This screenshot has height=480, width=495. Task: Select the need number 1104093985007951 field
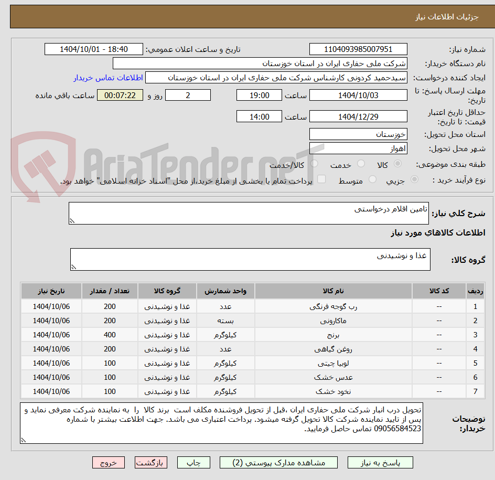coord(358,49)
